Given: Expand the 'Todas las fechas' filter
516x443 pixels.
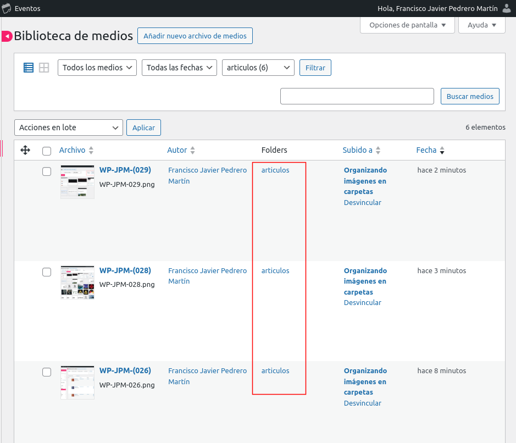Looking at the screenshot, I should (179, 68).
